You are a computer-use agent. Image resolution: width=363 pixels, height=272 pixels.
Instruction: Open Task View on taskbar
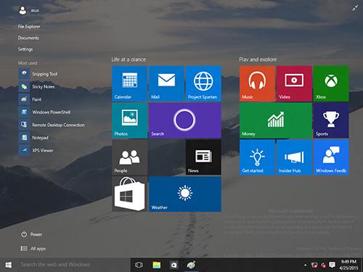click(139, 265)
